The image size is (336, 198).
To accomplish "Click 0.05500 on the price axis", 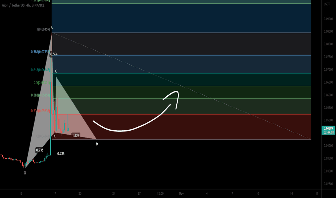I will [x=328, y=108].
